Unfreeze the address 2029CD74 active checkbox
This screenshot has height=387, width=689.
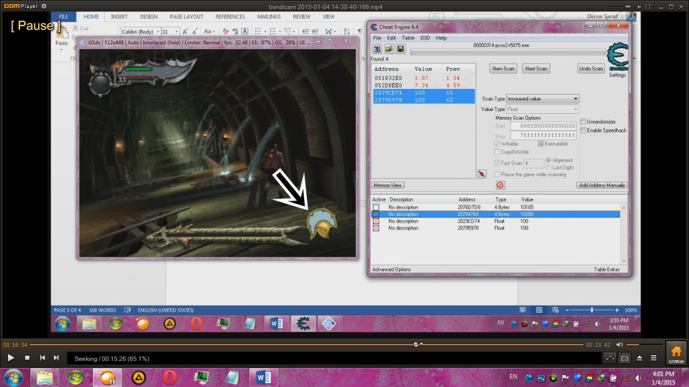376,221
